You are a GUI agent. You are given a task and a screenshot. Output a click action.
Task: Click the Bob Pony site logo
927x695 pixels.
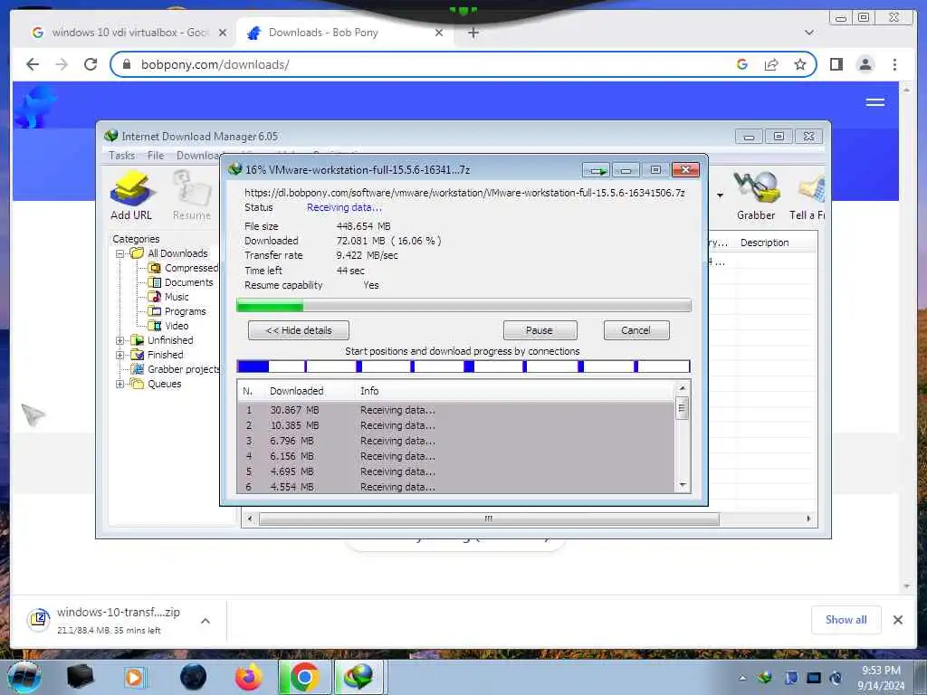[x=34, y=107]
